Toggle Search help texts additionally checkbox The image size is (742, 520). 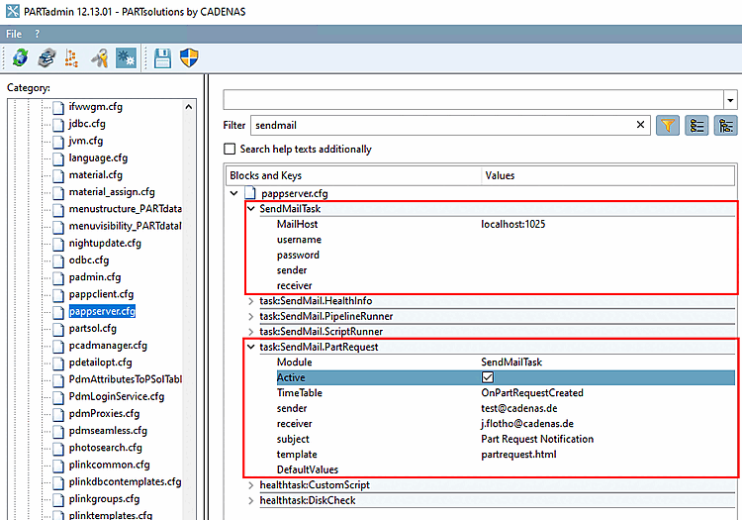point(230,149)
